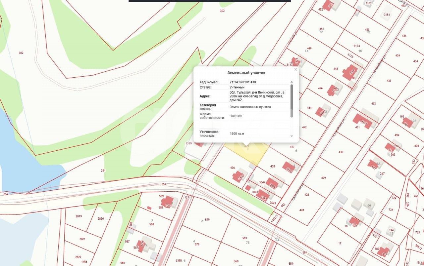Click cadastral number 71:14:020101:439 value
Image resolution: width=424 pixels, height=266 pixels.
[242, 82]
